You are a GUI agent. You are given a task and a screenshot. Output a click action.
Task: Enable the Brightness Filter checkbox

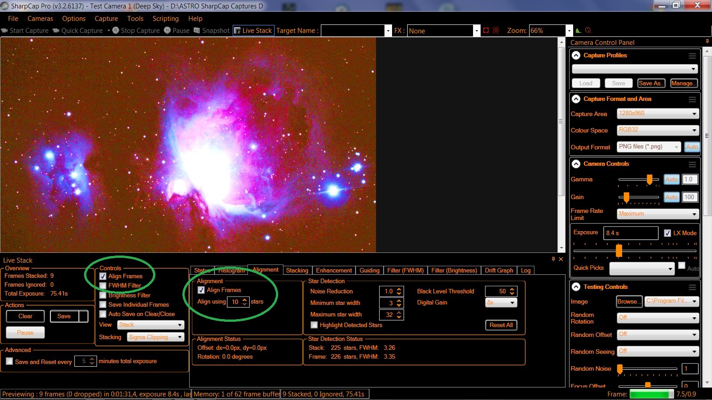[x=103, y=295]
